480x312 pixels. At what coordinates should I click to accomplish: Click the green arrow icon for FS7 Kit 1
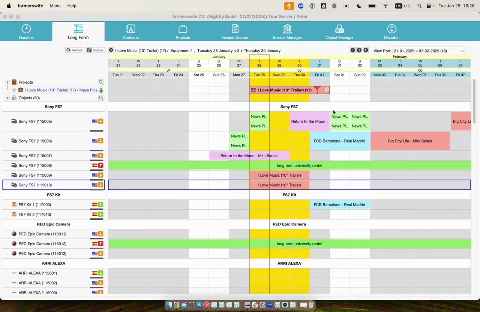pyautogui.click(x=100, y=205)
